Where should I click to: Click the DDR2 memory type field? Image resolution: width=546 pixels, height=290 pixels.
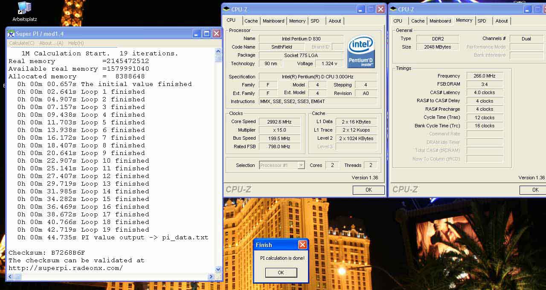click(437, 39)
